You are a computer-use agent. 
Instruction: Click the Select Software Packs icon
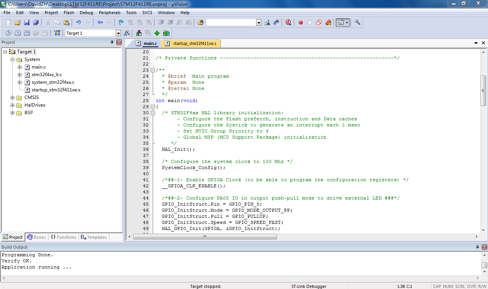tap(166, 33)
